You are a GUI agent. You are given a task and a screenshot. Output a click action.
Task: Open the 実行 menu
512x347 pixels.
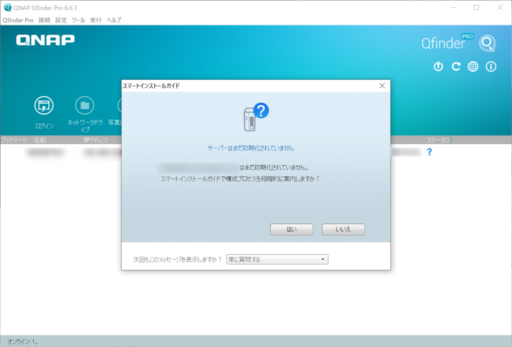(x=95, y=20)
